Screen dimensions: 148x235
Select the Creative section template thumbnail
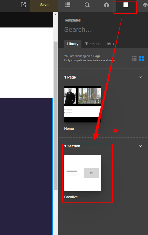point(83,173)
